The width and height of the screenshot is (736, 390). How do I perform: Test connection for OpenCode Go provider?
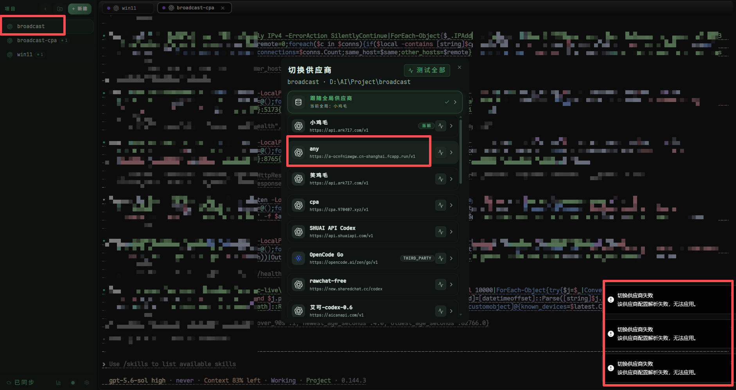click(441, 258)
